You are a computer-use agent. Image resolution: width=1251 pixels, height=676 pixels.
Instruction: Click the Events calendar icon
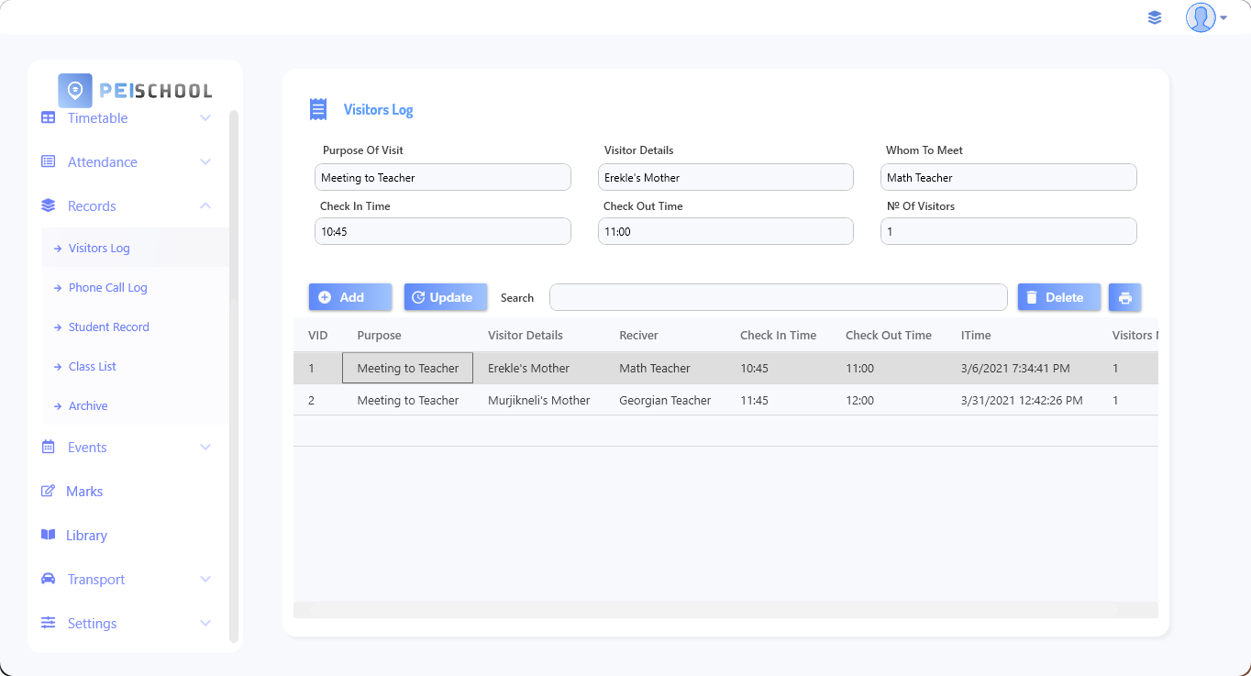(49, 448)
